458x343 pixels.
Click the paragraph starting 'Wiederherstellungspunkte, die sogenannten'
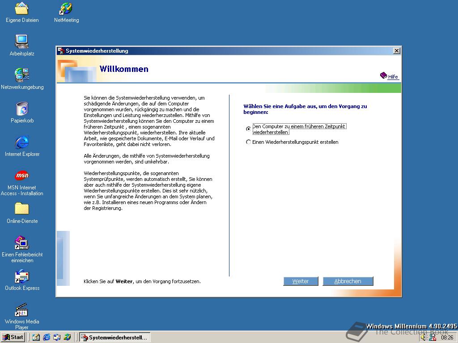(148, 191)
